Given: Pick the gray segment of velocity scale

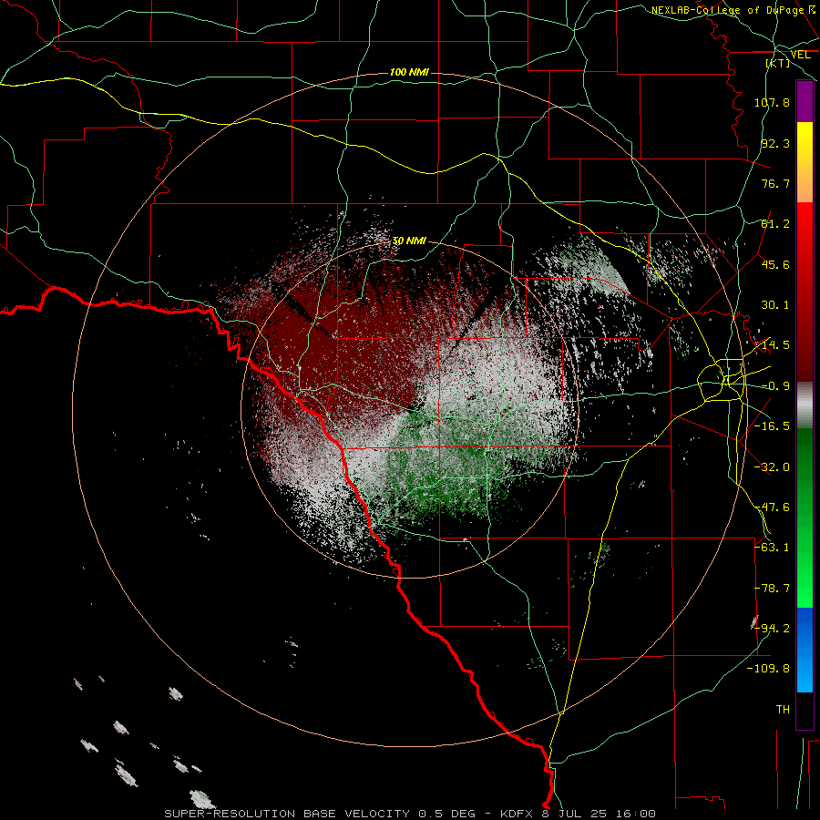Looking at the screenshot, I should 805,405.
